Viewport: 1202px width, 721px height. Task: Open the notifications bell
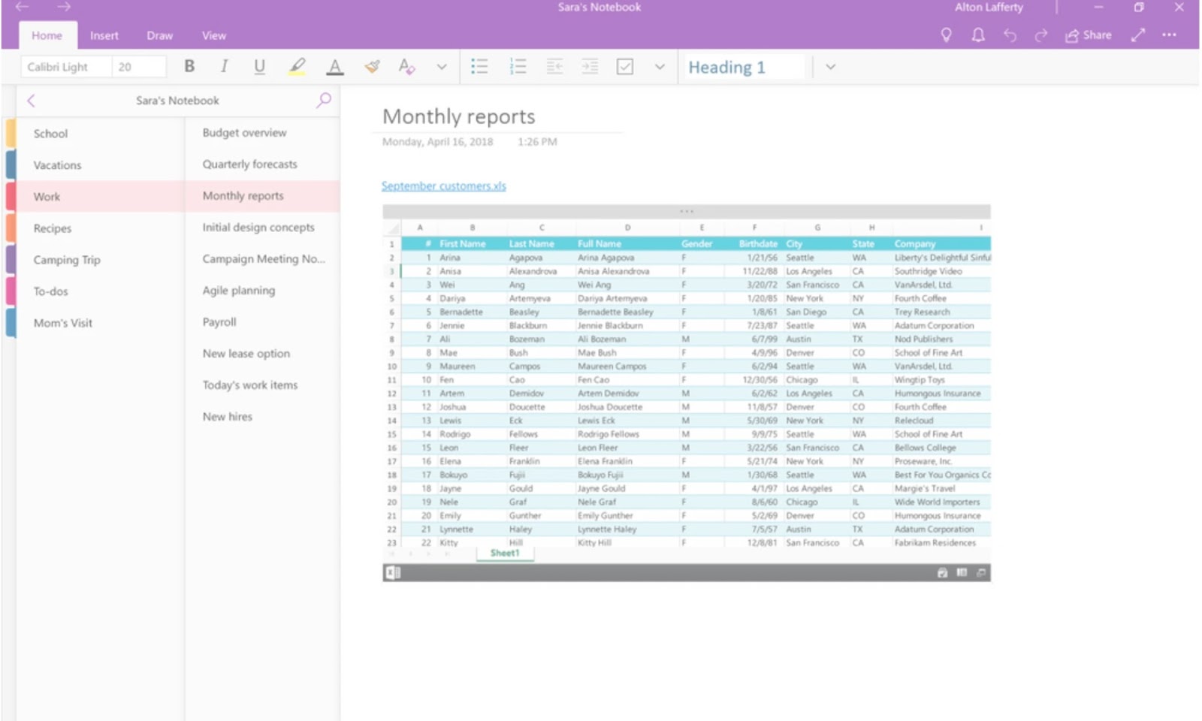point(978,35)
